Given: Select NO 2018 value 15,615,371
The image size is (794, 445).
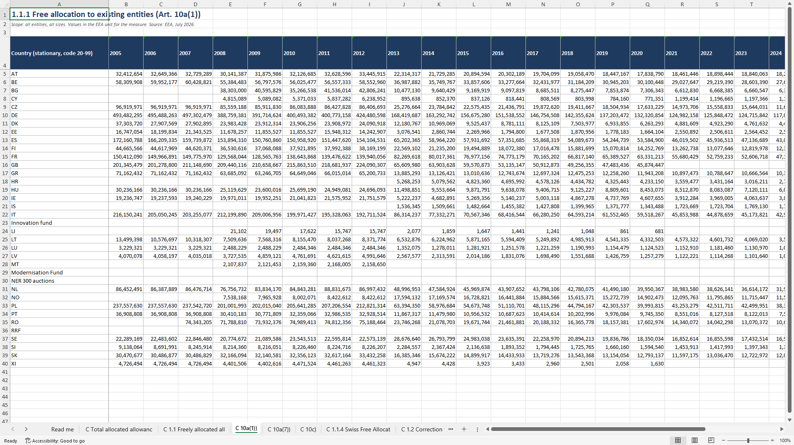Looking at the screenshot, I should [578, 298].
